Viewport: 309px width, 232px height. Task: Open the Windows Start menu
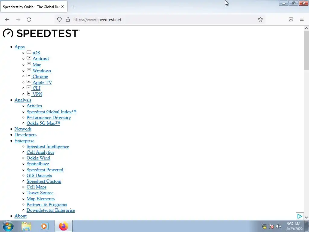[8, 226]
